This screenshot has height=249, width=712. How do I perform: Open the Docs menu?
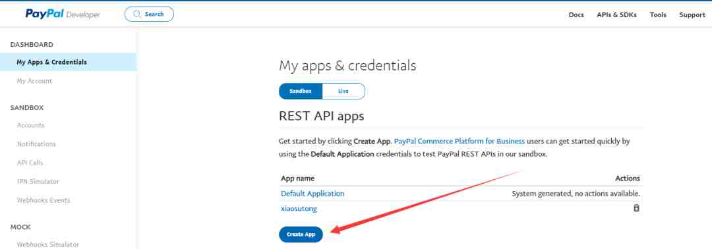(x=576, y=15)
